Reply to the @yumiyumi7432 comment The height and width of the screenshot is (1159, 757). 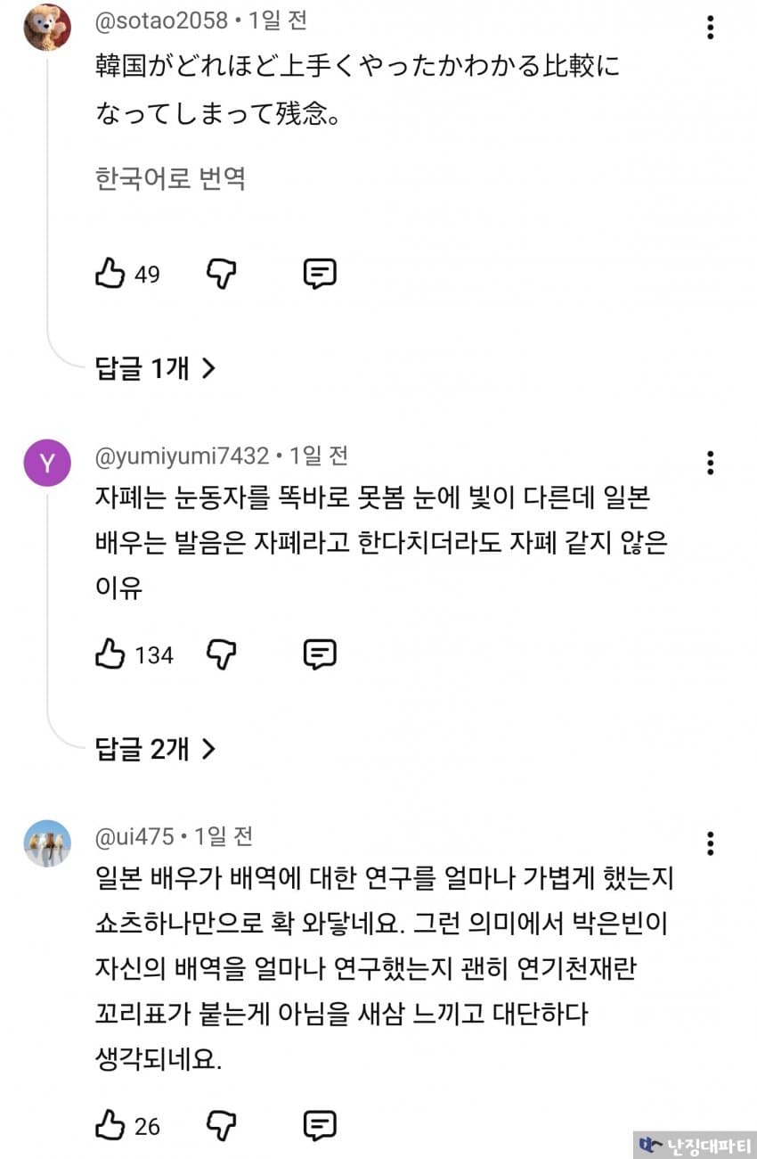(320, 655)
